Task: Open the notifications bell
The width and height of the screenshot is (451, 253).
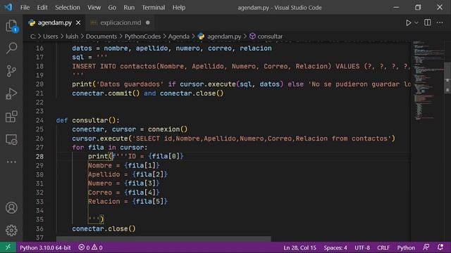Action: coord(440,247)
